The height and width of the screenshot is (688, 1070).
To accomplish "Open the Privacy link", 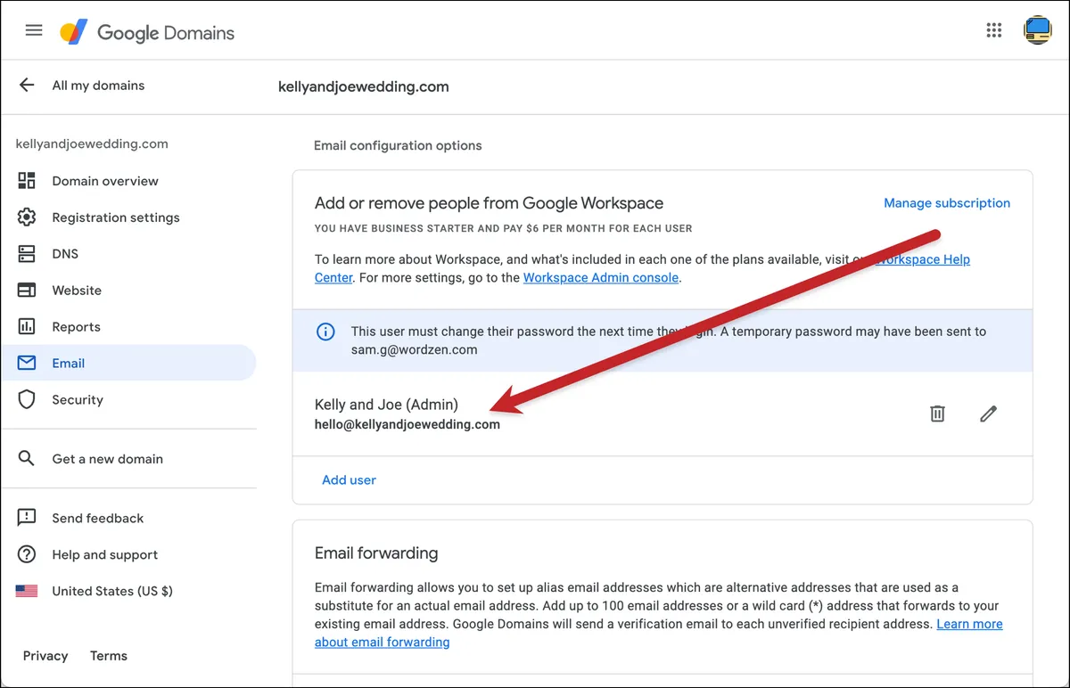I will click(x=45, y=656).
